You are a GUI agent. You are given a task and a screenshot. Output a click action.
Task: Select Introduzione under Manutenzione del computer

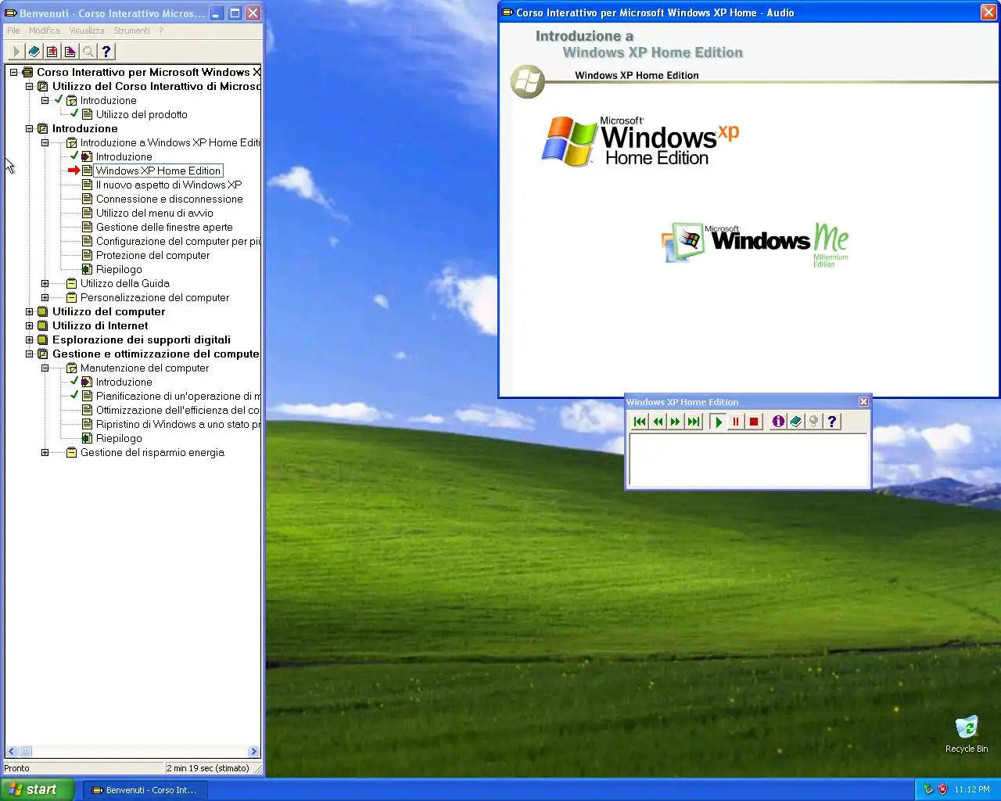point(124,382)
